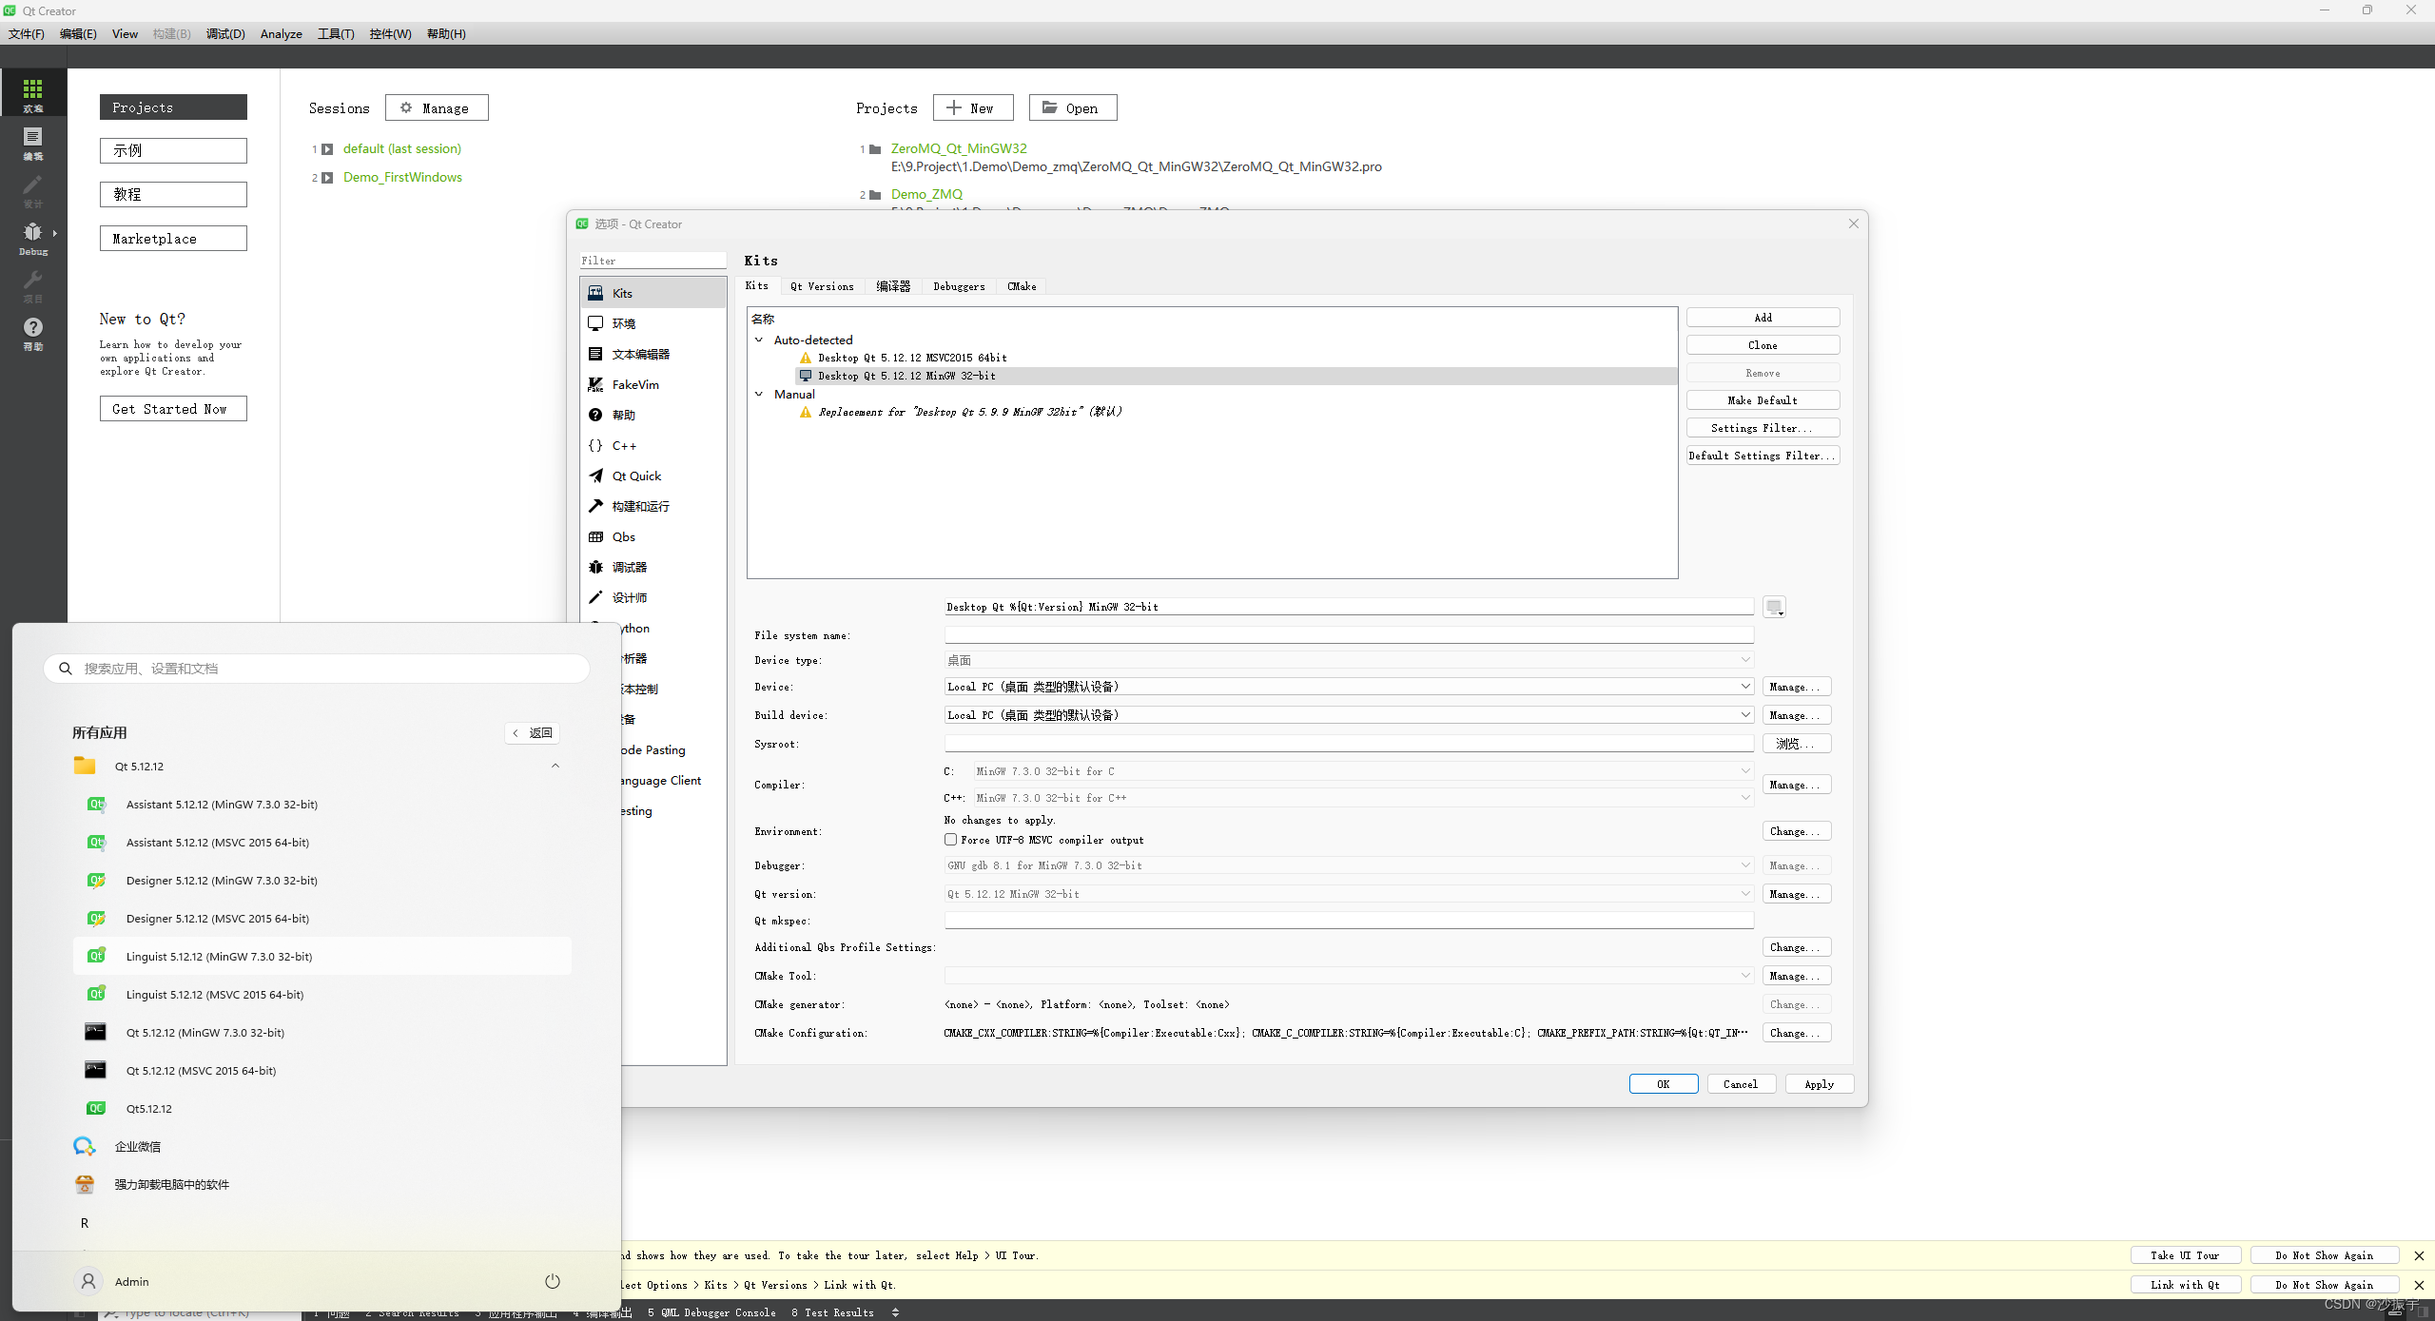This screenshot has width=2435, height=1321.
Task: Select Desktop Qt 5.12.12 MSVC2015 64bit kit
Action: [911, 358]
